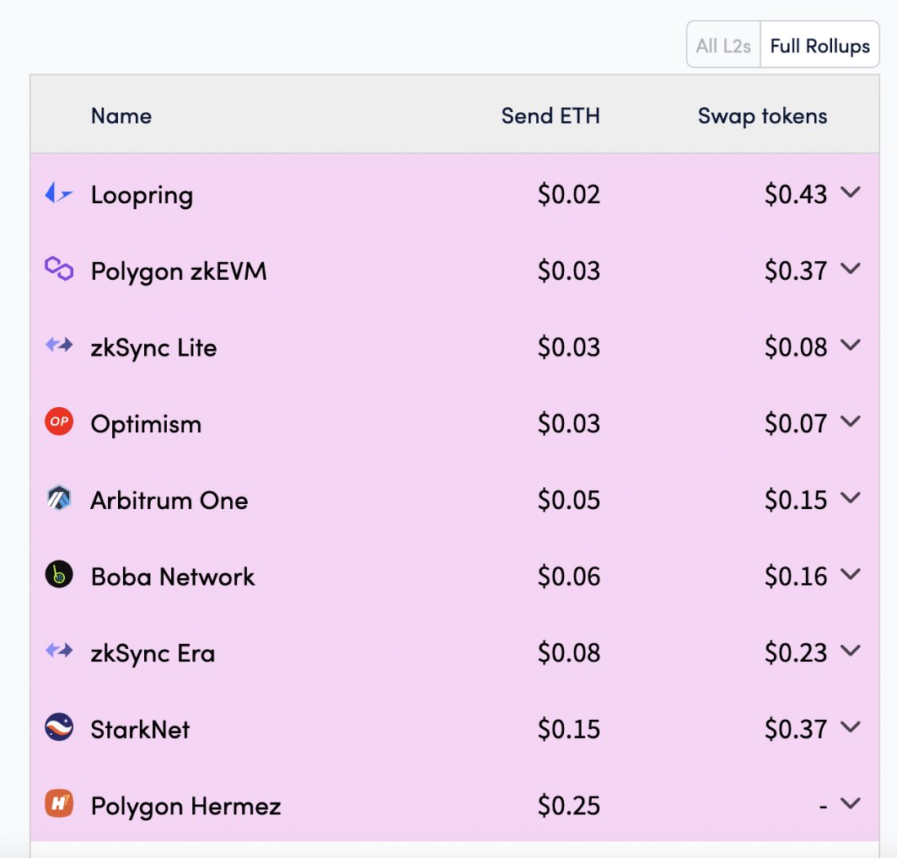Click the Boba Network logo icon
This screenshot has height=858, width=897.
click(x=59, y=574)
